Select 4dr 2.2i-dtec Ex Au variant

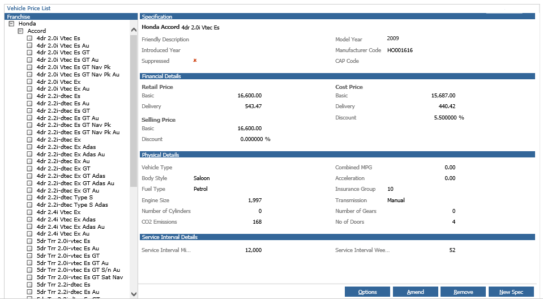63,161
